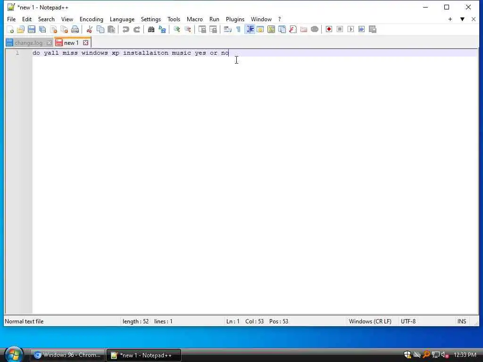Click the Redo arrow icon
The image size is (483, 362).
pyautogui.click(x=137, y=29)
